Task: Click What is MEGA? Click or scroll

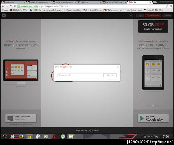Action: (87, 130)
